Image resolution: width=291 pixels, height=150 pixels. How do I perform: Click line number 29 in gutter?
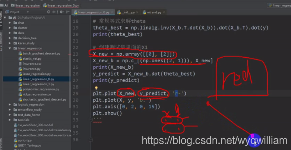point(76,94)
